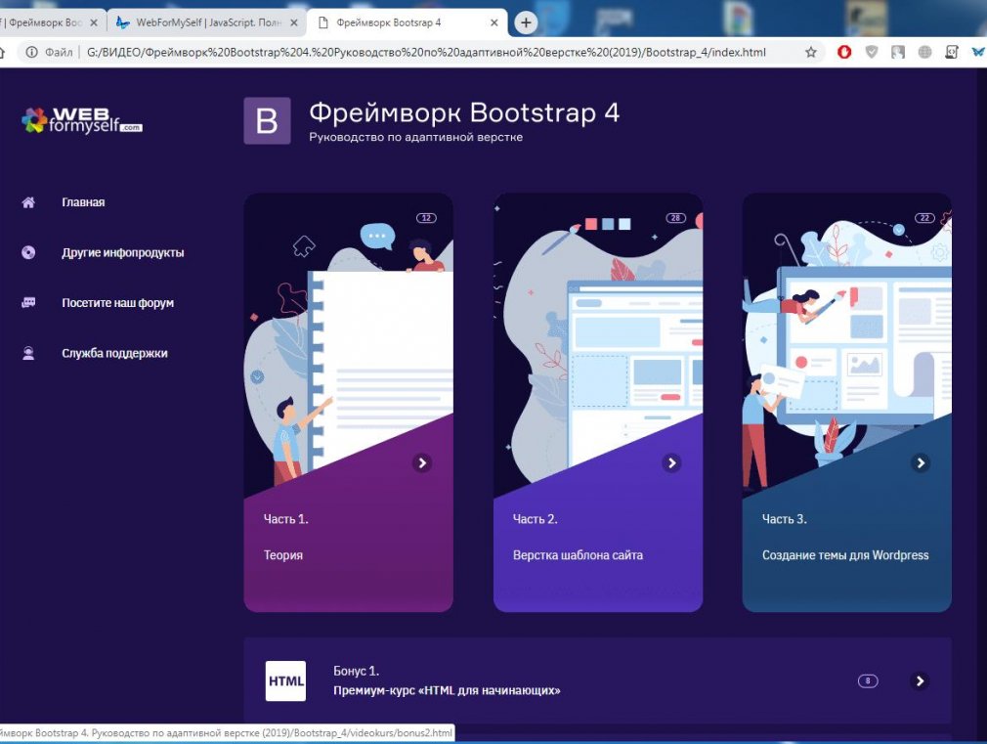Image resolution: width=987 pixels, height=744 pixels.
Task: Open a new browser tab
Action: point(526,23)
